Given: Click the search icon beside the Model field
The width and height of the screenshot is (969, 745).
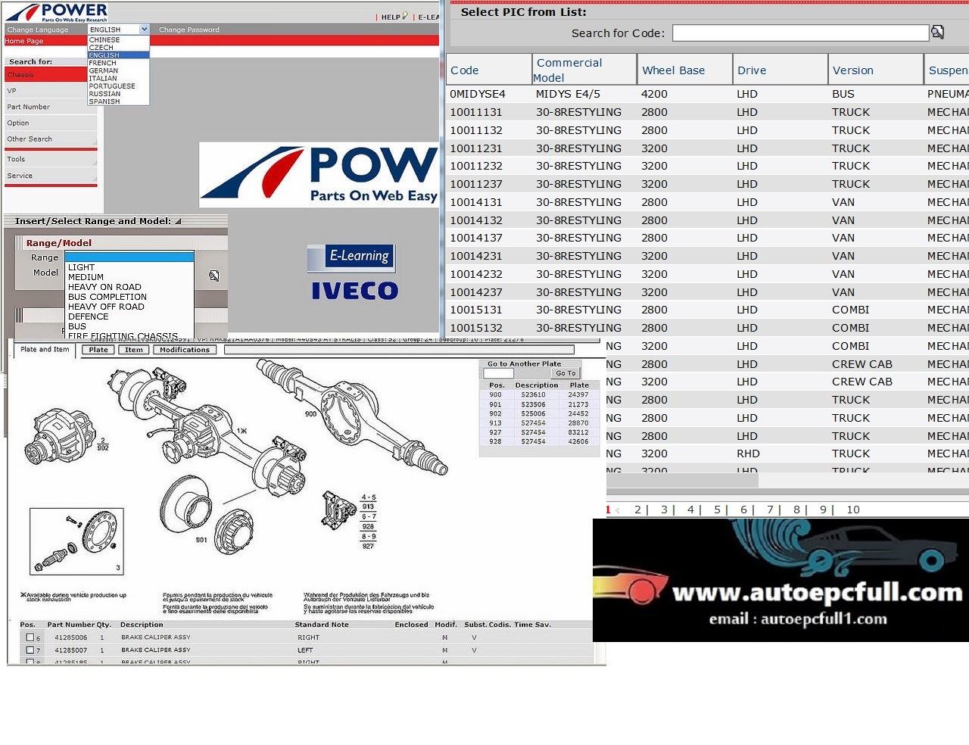Looking at the screenshot, I should point(214,276).
